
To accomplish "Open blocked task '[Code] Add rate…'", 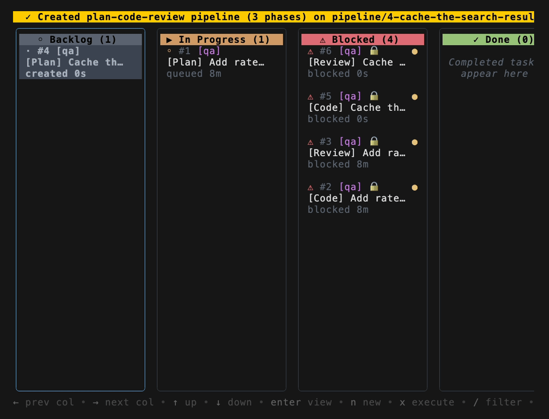I will tap(363, 198).
